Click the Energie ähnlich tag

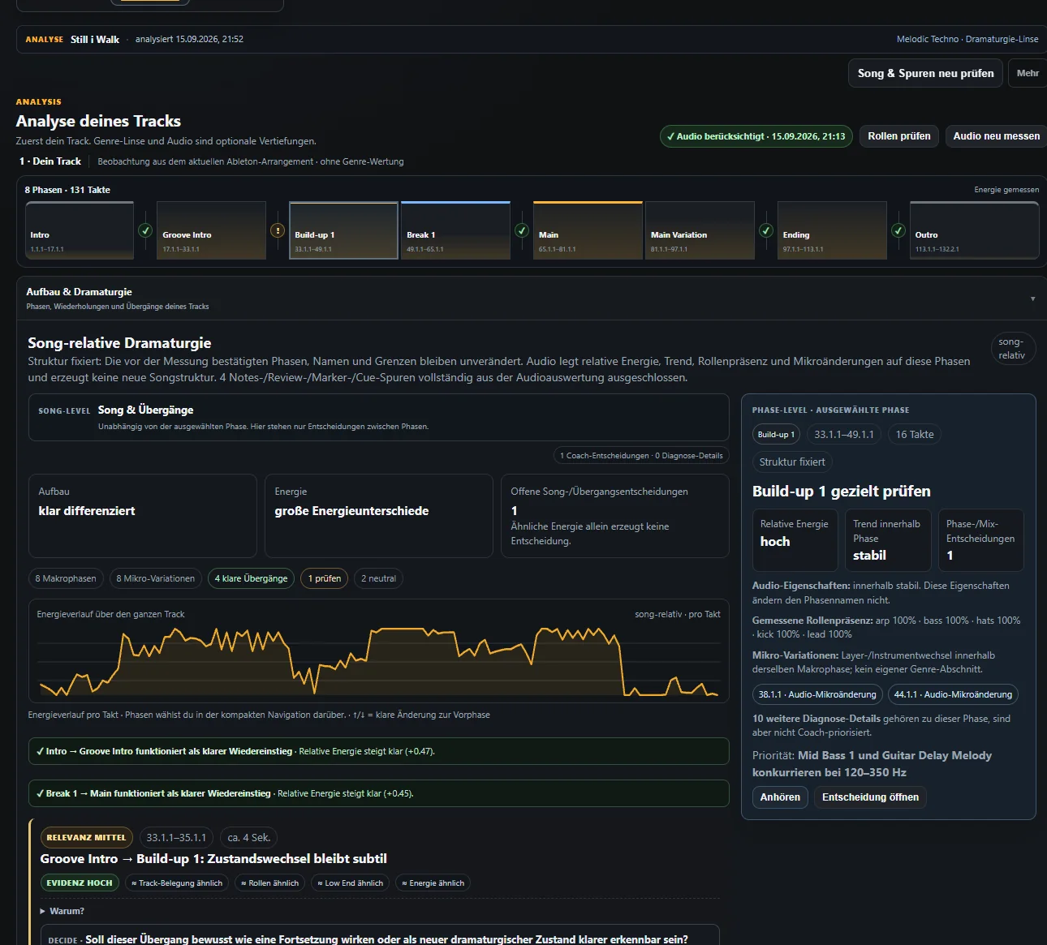point(433,883)
